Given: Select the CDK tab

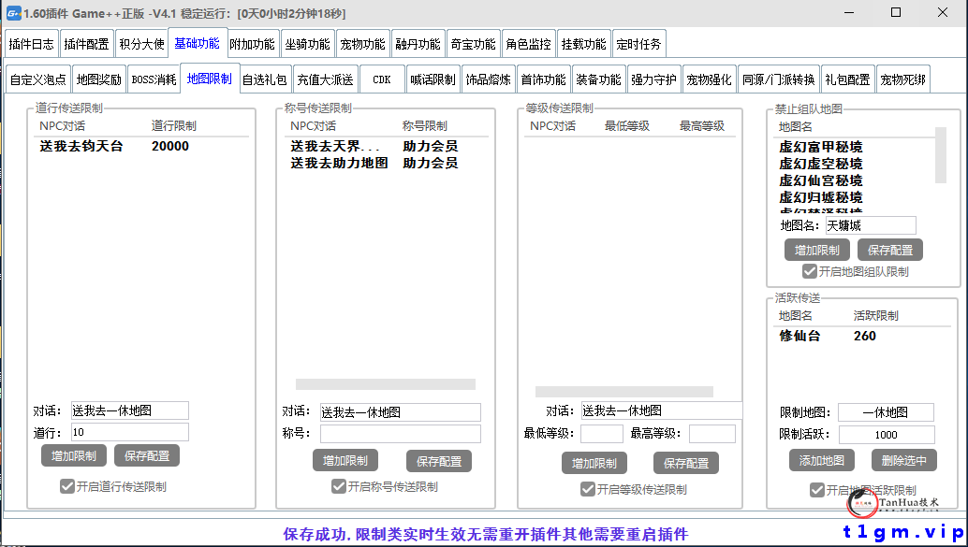Looking at the screenshot, I should (381, 79).
